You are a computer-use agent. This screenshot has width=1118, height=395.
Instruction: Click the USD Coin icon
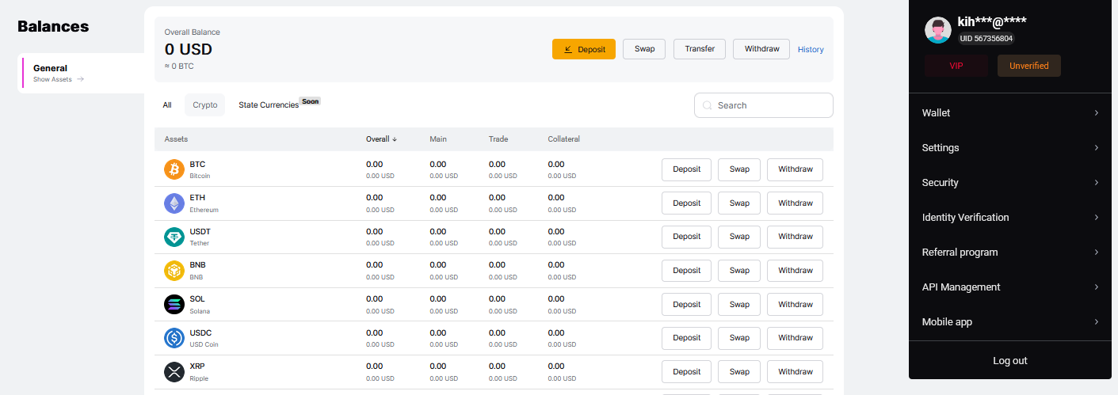tap(174, 338)
